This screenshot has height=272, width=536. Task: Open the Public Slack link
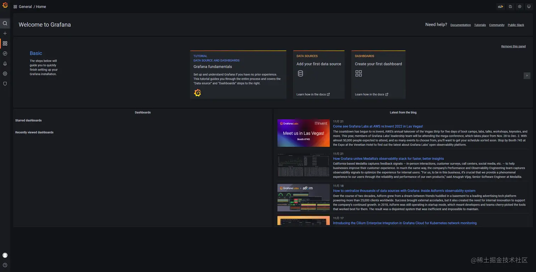point(516,25)
